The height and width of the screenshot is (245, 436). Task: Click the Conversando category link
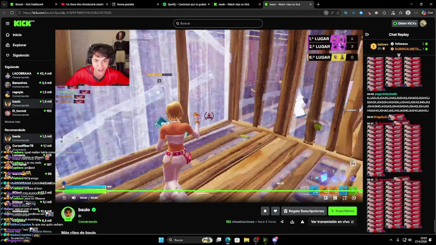pyautogui.click(x=88, y=222)
